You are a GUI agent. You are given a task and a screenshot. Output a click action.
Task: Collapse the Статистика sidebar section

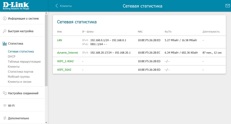(x=16, y=44)
